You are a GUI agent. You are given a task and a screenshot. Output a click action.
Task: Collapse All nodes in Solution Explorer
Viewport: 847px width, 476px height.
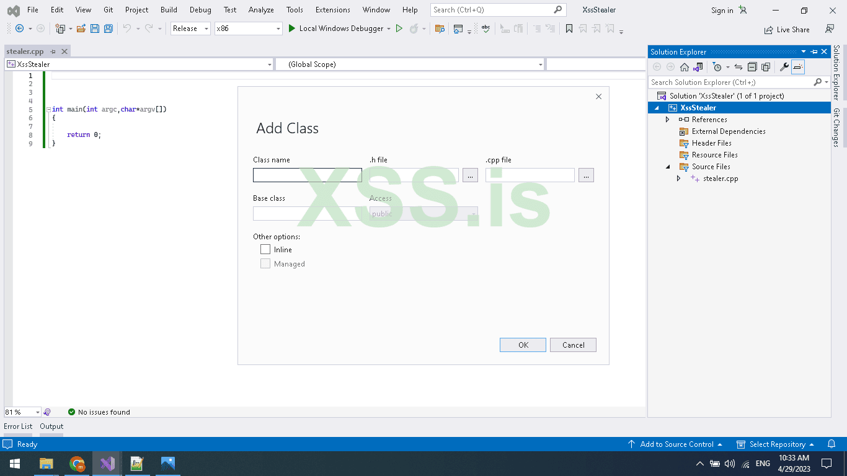(x=752, y=67)
